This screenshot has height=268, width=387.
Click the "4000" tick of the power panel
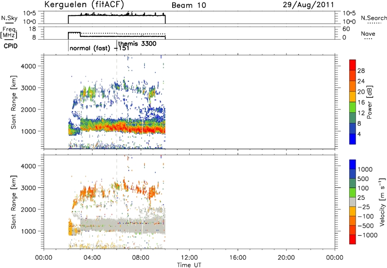pyautogui.click(x=29, y=66)
